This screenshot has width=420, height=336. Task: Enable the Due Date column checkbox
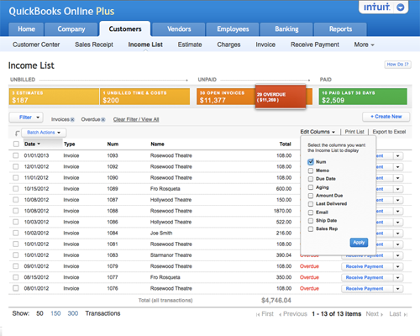(311, 179)
